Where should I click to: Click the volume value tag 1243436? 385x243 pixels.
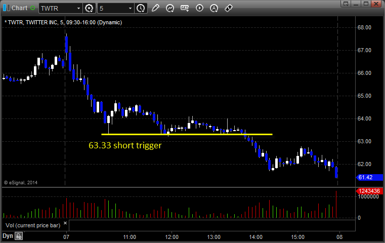[x=369, y=191]
